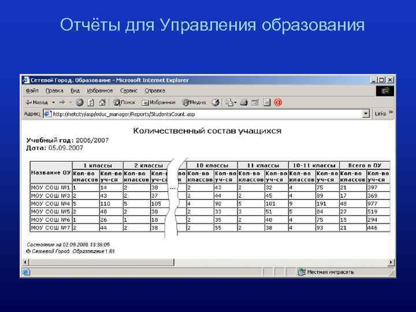Click the row label МОУ СОШ №7
This screenshot has height=312, width=416.
[x=51, y=228]
